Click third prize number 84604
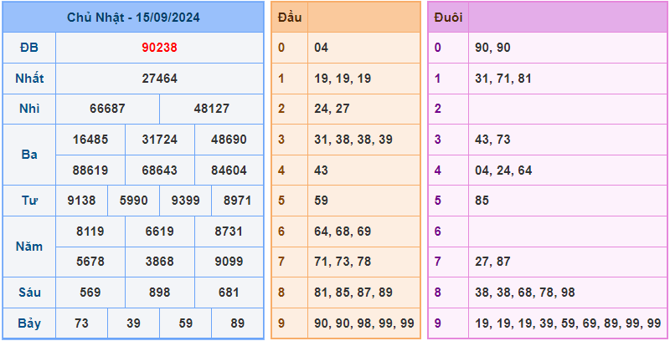The image size is (670, 341). (229, 170)
